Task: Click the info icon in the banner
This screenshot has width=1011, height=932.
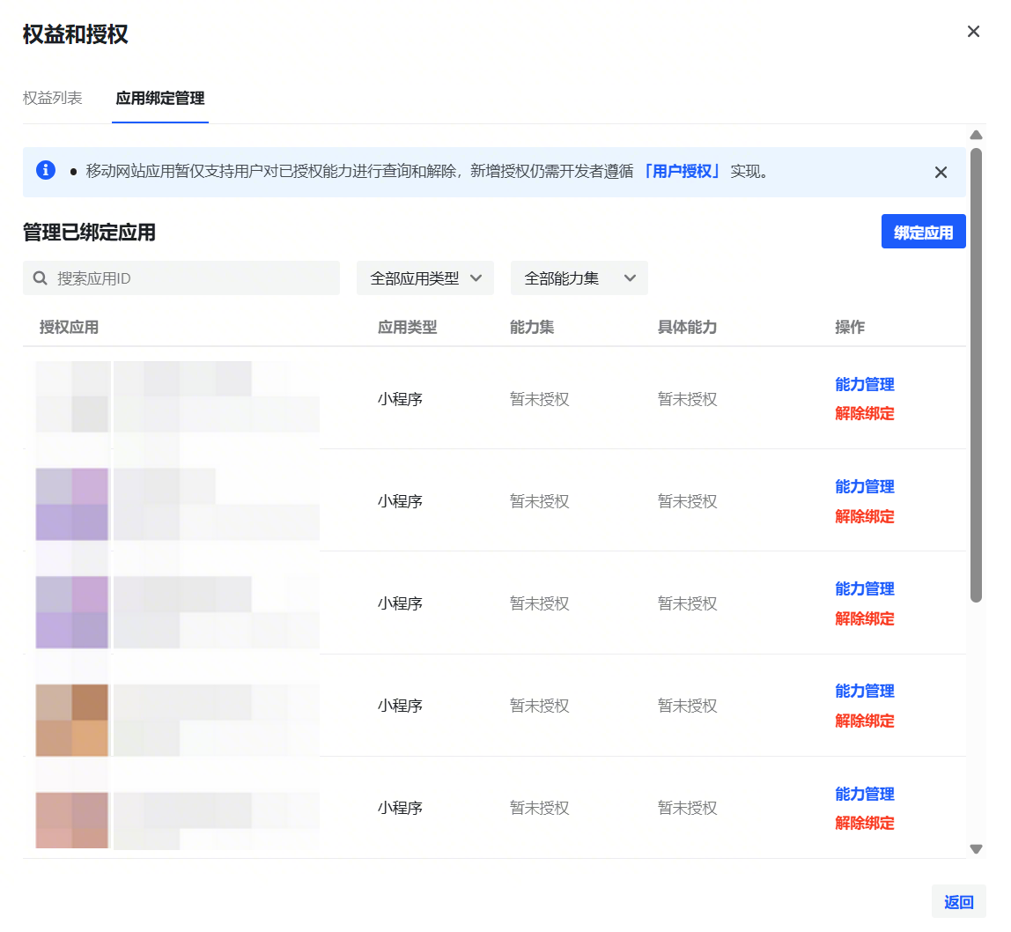Action: (46, 171)
